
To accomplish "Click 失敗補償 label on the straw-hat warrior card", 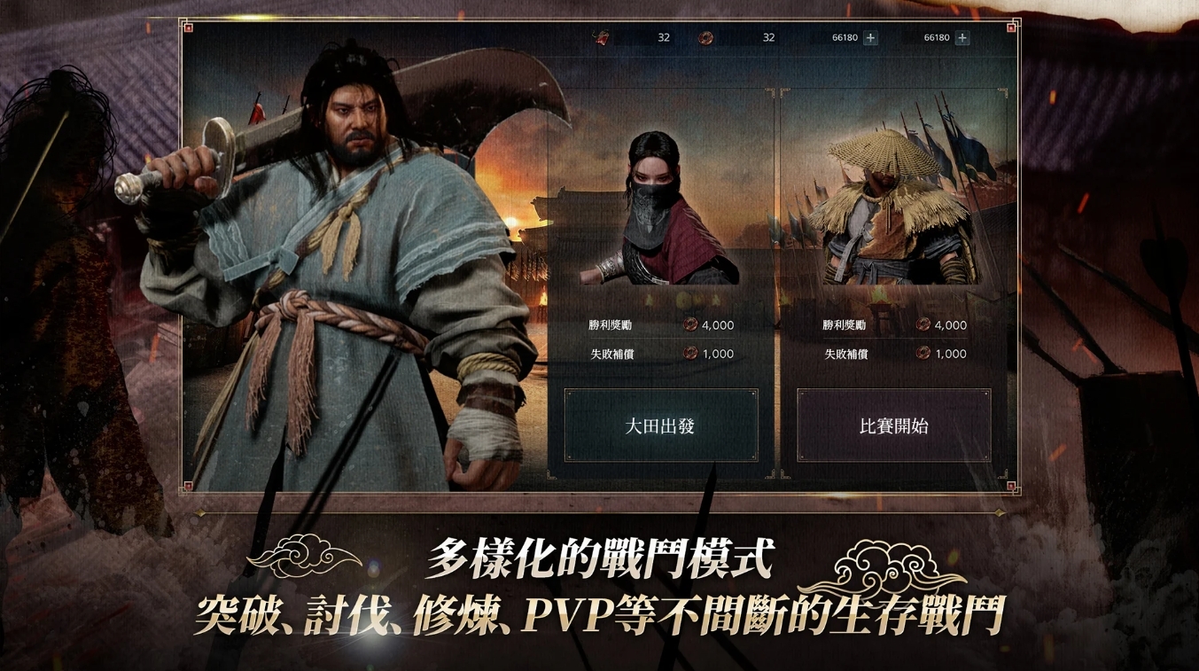I will (x=845, y=354).
